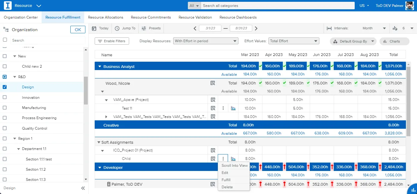Open the floating chart button at bottom right
Screen dimensions: 417x194
tap(413, 190)
